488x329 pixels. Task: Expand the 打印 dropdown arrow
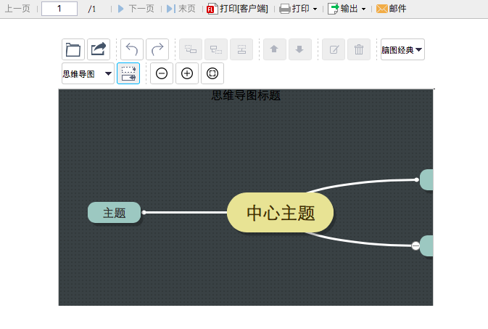click(315, 9)
